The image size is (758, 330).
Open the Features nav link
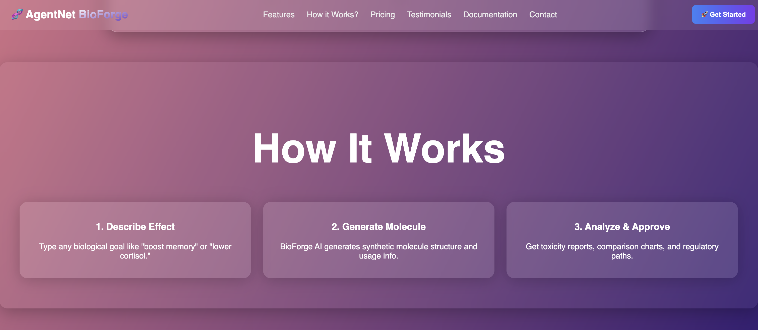[x=278, y=14]
